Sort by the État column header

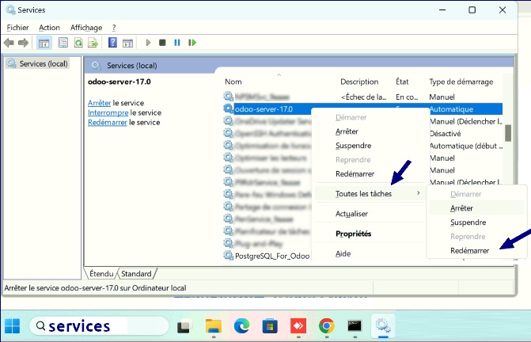[x=402, y=82]
